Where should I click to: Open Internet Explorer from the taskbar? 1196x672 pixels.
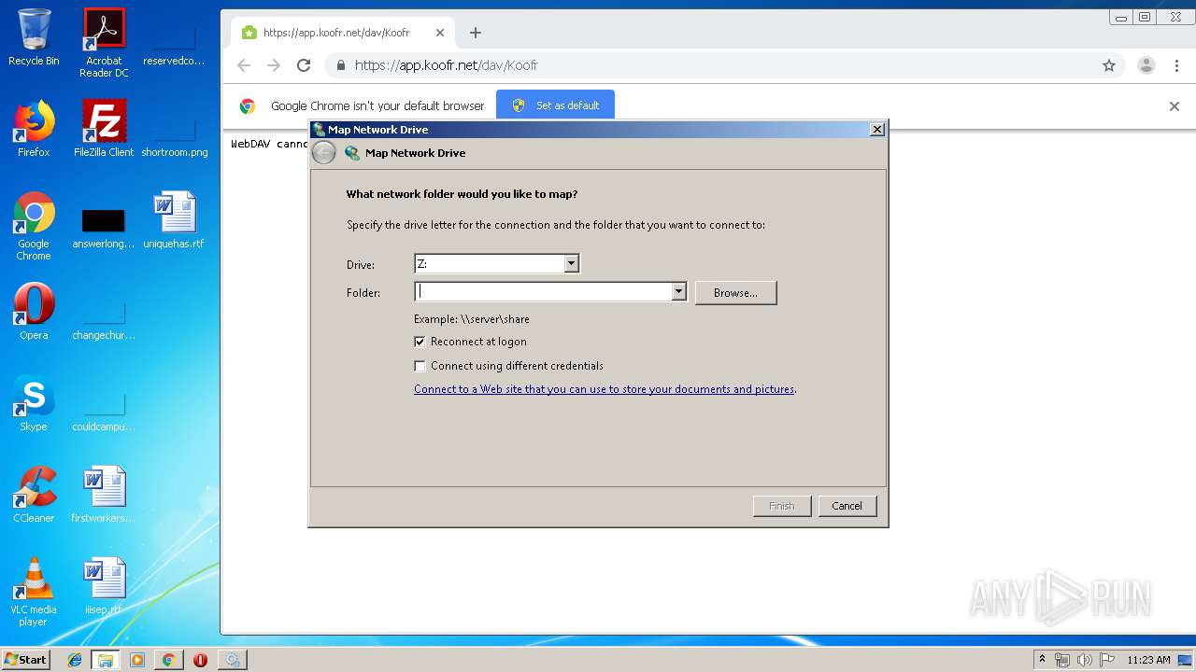[75, 660]
